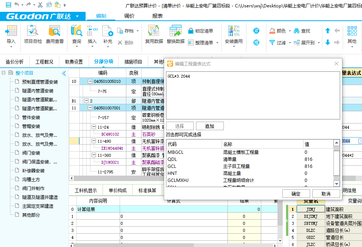Screen dimensions: 362x247
Task: Click 锁定清单 lock list
Action: pyautogui.click(x=200, y=31)
